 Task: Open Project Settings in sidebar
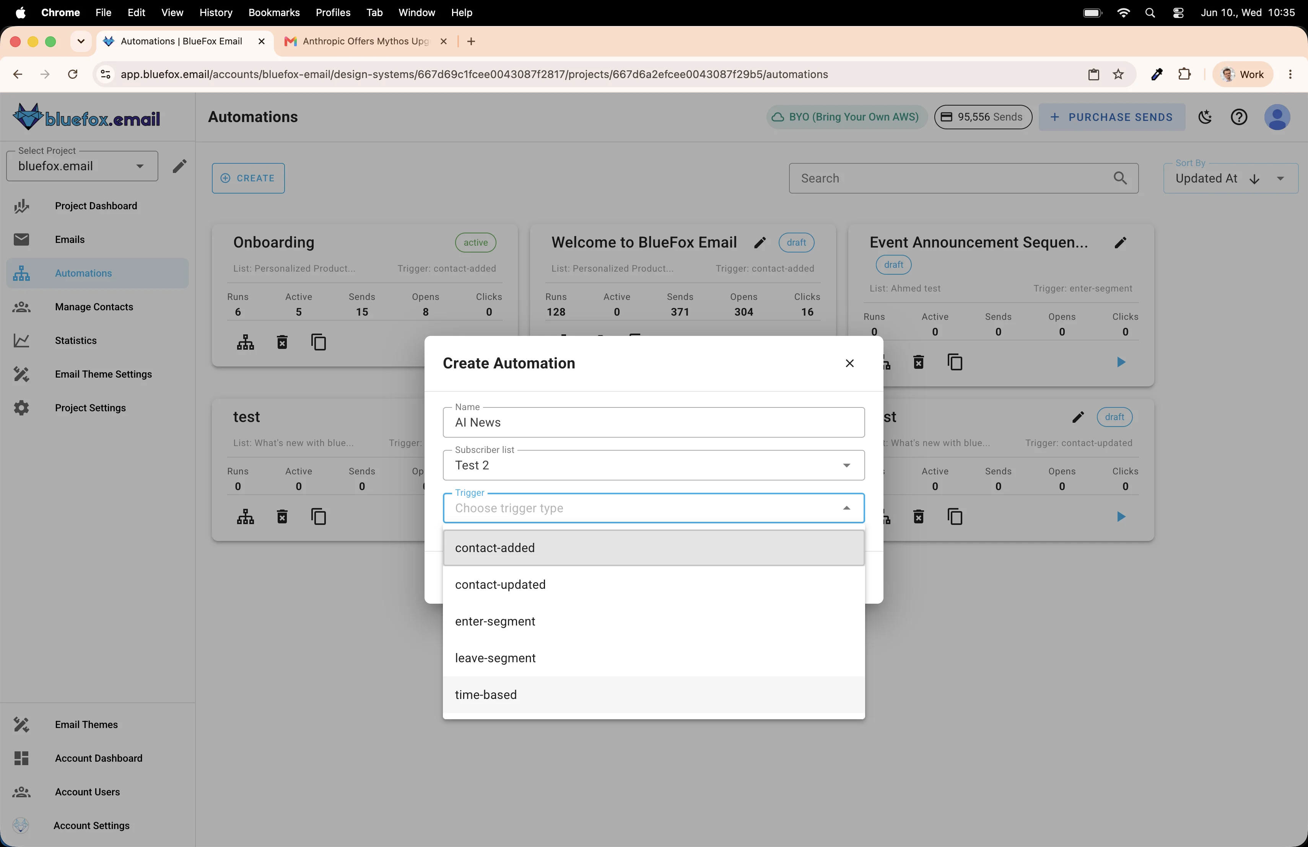tap(97, 408)
